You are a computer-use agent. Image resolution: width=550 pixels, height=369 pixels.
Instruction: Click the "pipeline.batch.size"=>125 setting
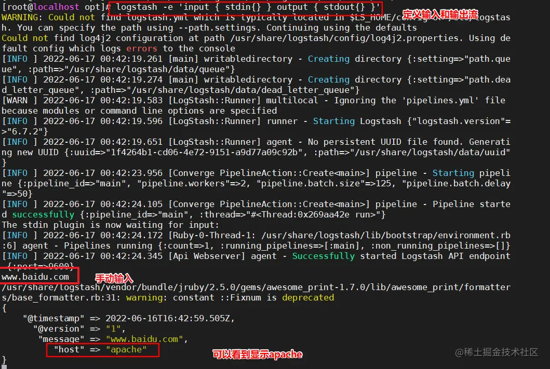324,183
